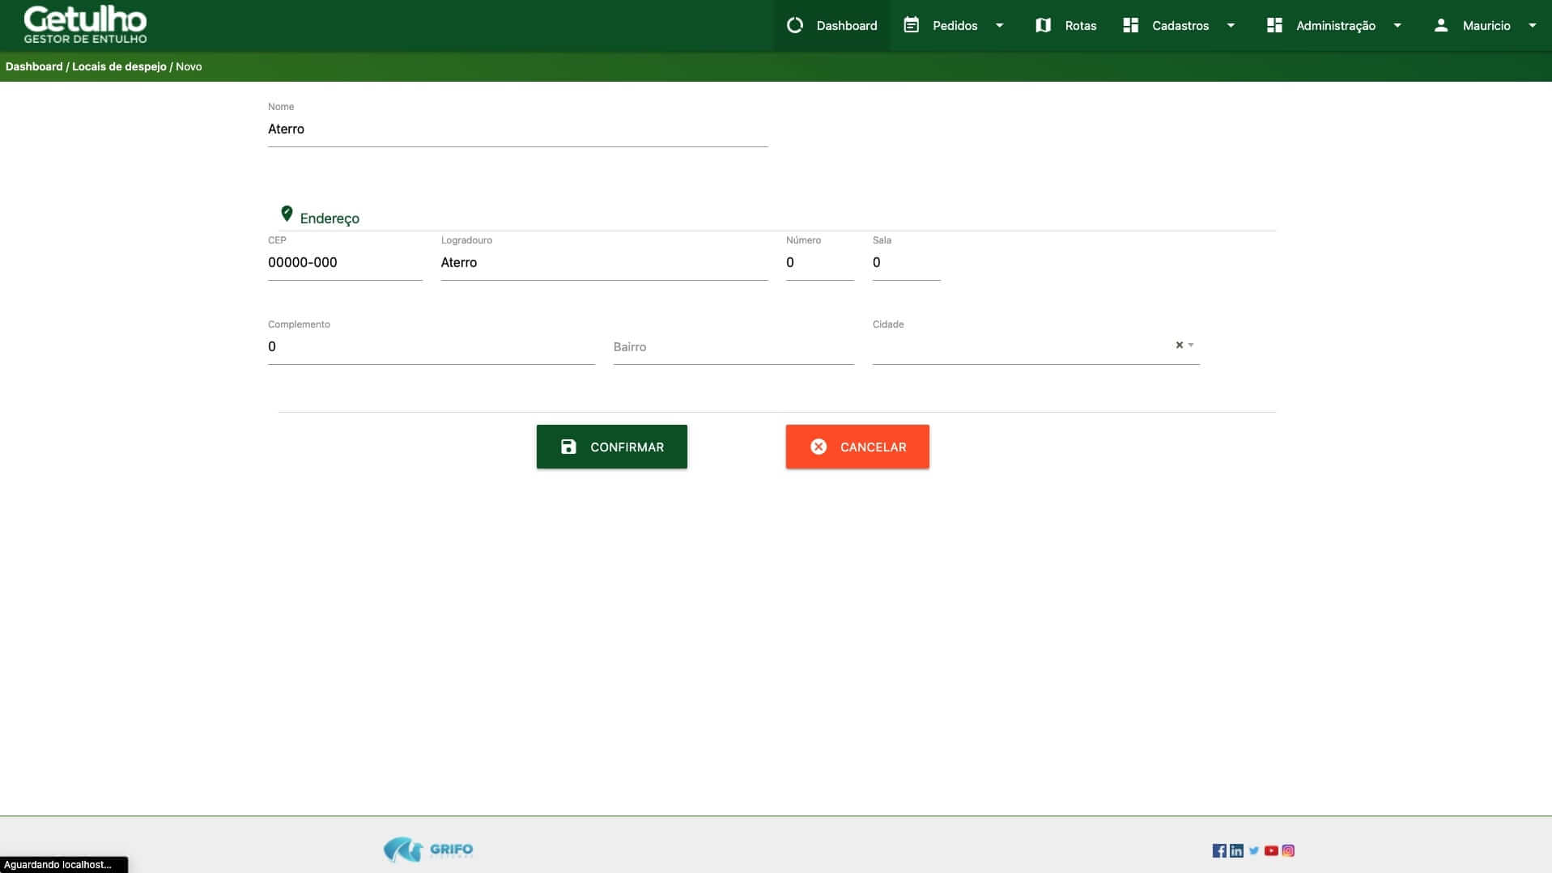
Task: Click the Cidade combo box field
Action: 1035,347
